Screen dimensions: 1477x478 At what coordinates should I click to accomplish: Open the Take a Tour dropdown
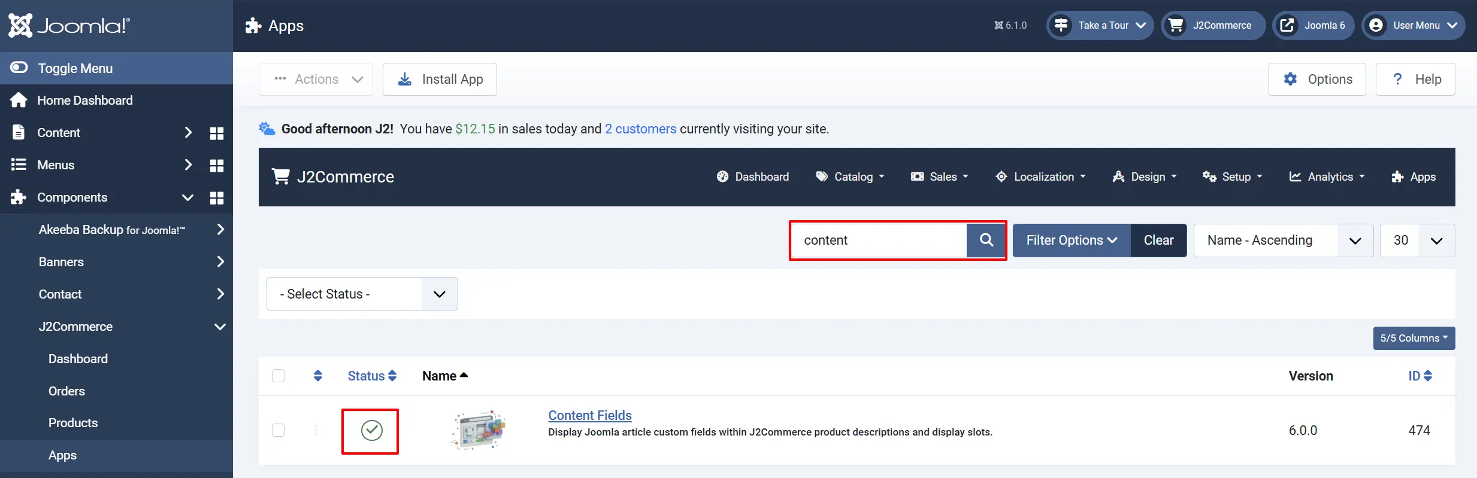point(1100,25)
